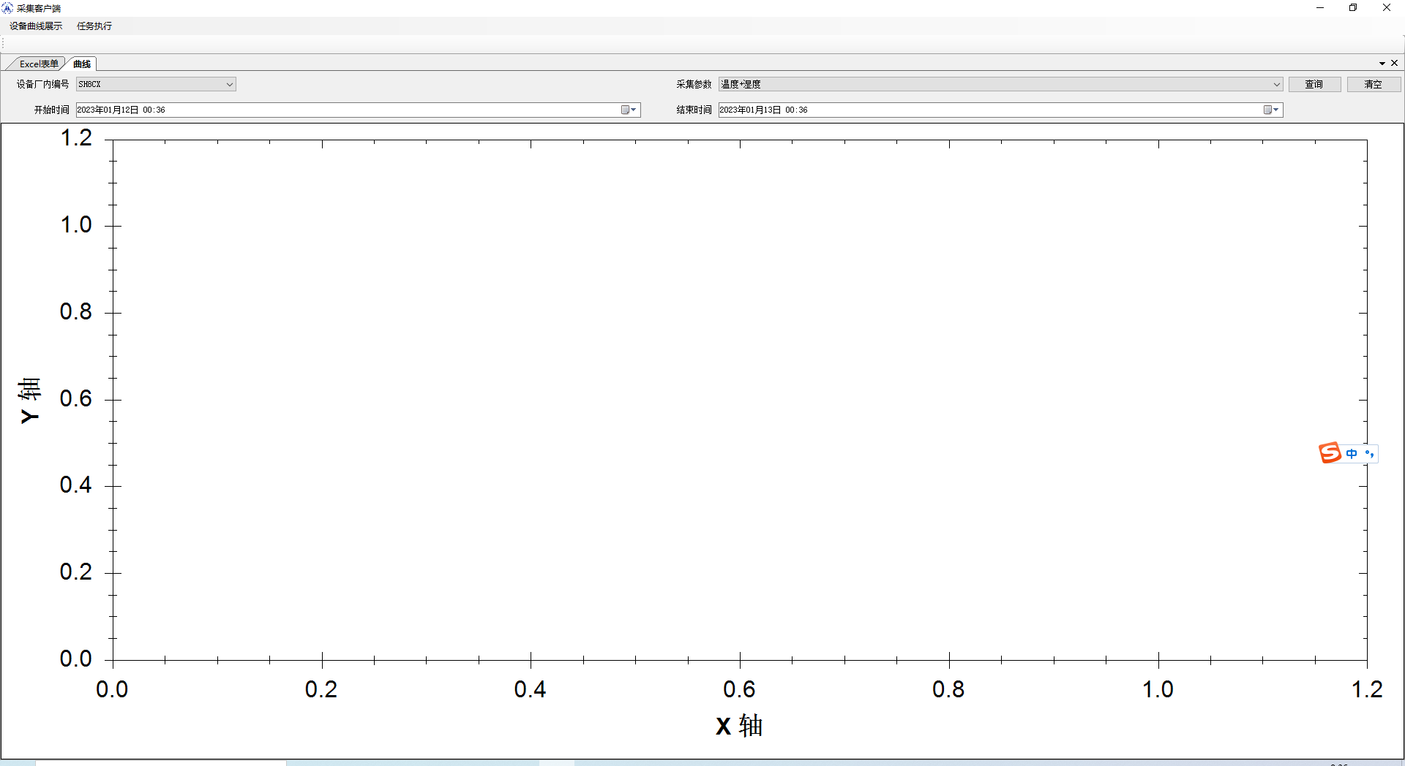Click the 清空 button
The height and width of the screenshot is (766, 1405).
tap(1374, 84)
